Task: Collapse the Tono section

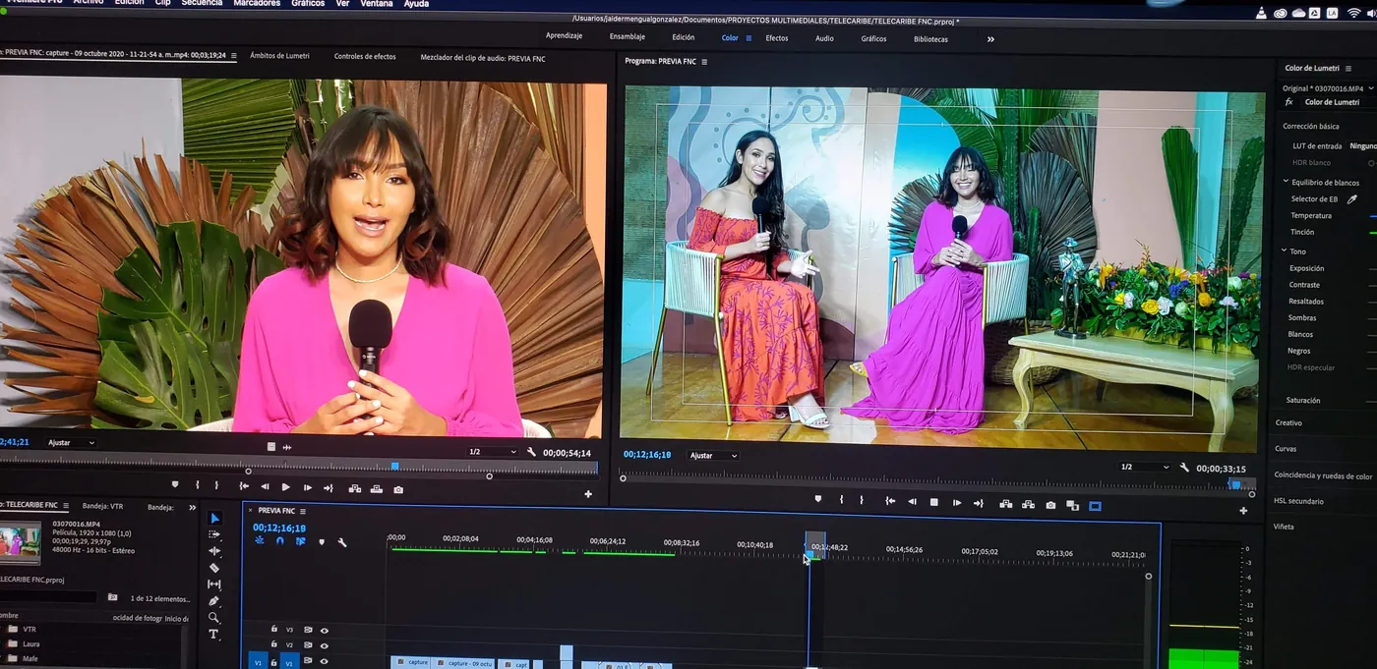Action: (x=1285, y=251)
